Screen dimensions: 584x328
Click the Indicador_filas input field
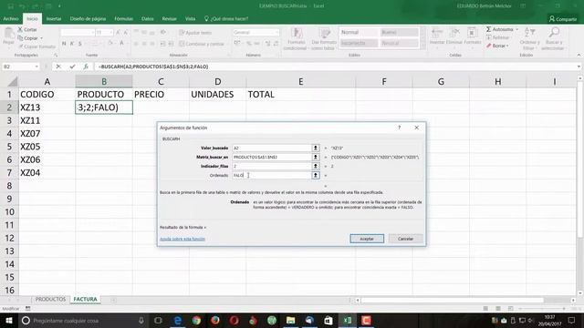point(272,166)
